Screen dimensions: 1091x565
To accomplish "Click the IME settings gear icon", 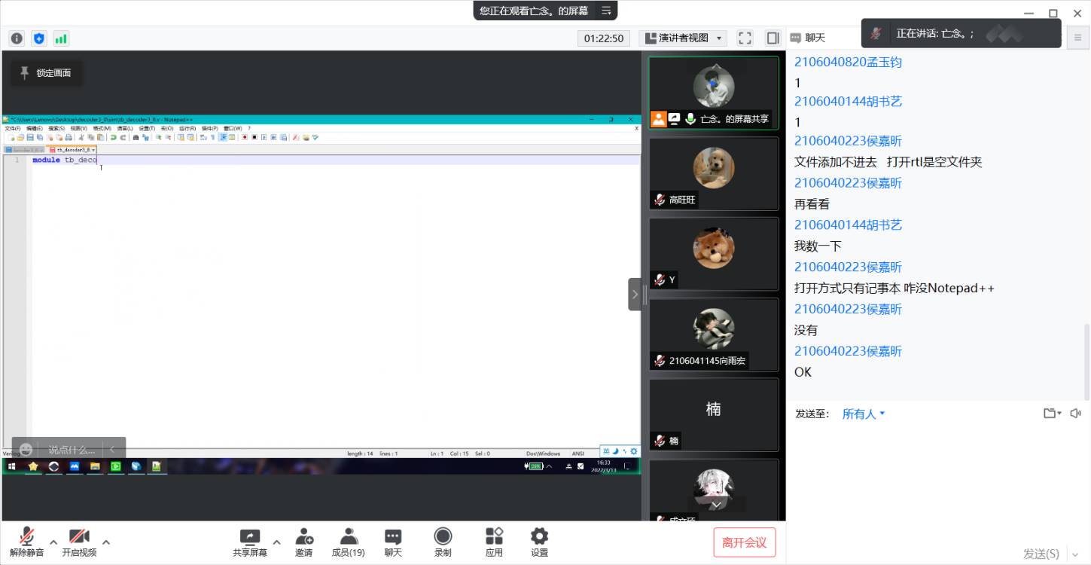I will click(x=633, y=451).
